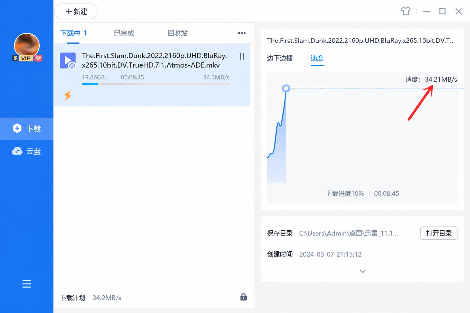Viewport: 470px width, 313px height.
Task: Click the 下载进度10% text
Action: 345,193
